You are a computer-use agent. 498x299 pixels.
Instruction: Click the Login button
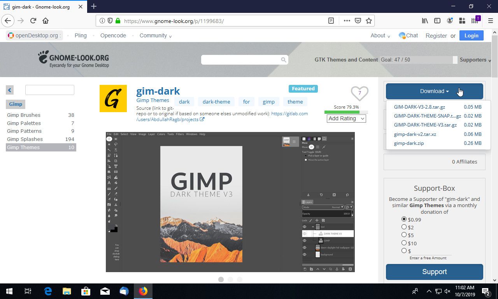[x=471, y=35]
